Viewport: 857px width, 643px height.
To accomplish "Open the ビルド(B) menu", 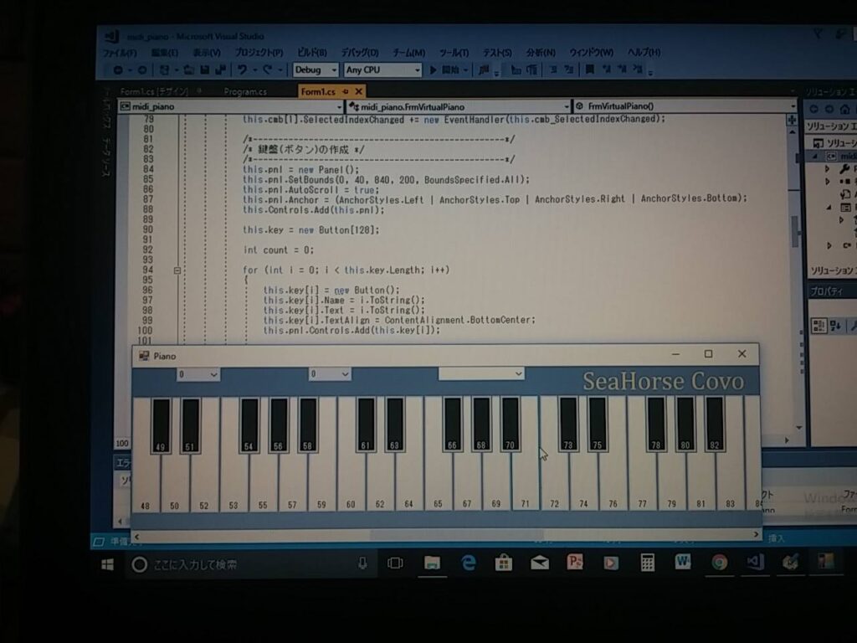I will tap(311, 53).
